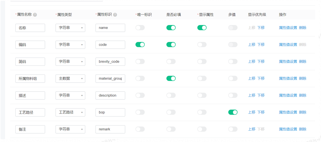The height and width of the screenshot is (142, 321).
Task: Open 属性类型 dropdown for 名称 row
Action: point(70,28)
